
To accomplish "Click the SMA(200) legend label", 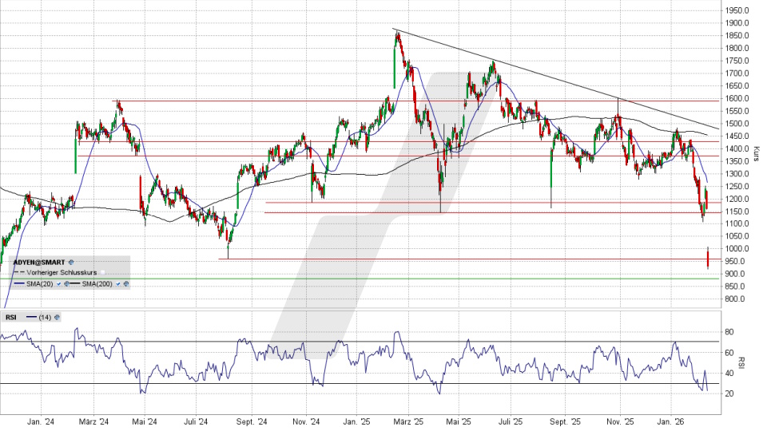I will click(97, 284).
